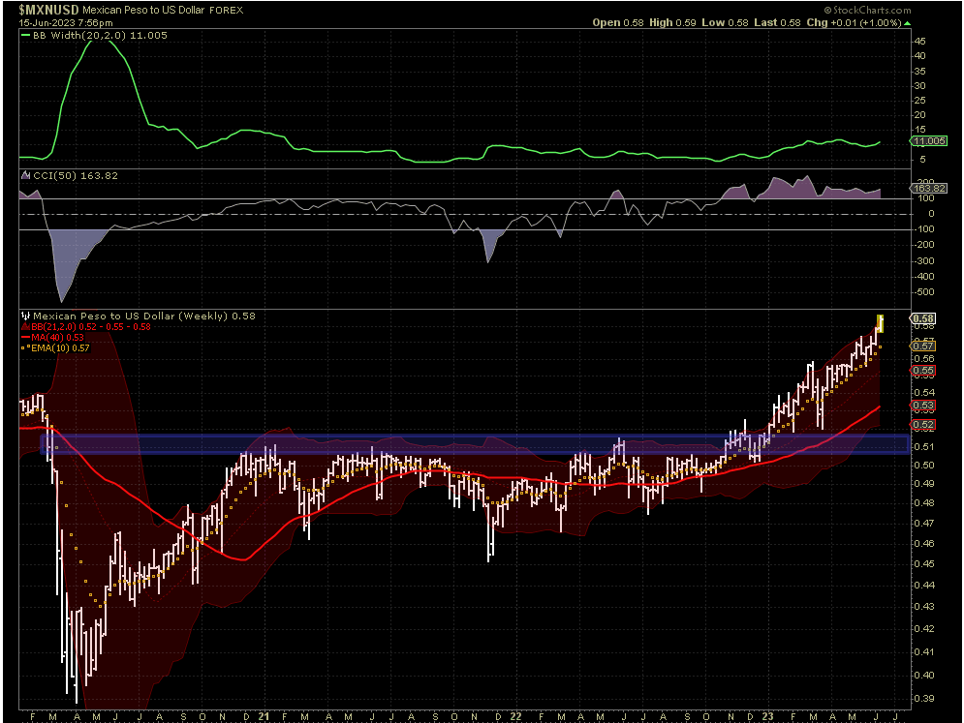Click the year label 21 on time axis
This screenshot has height=723, width=964.
(264, 716)
